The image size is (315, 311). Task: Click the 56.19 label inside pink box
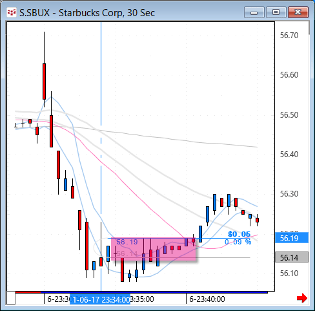coord(127,242)
